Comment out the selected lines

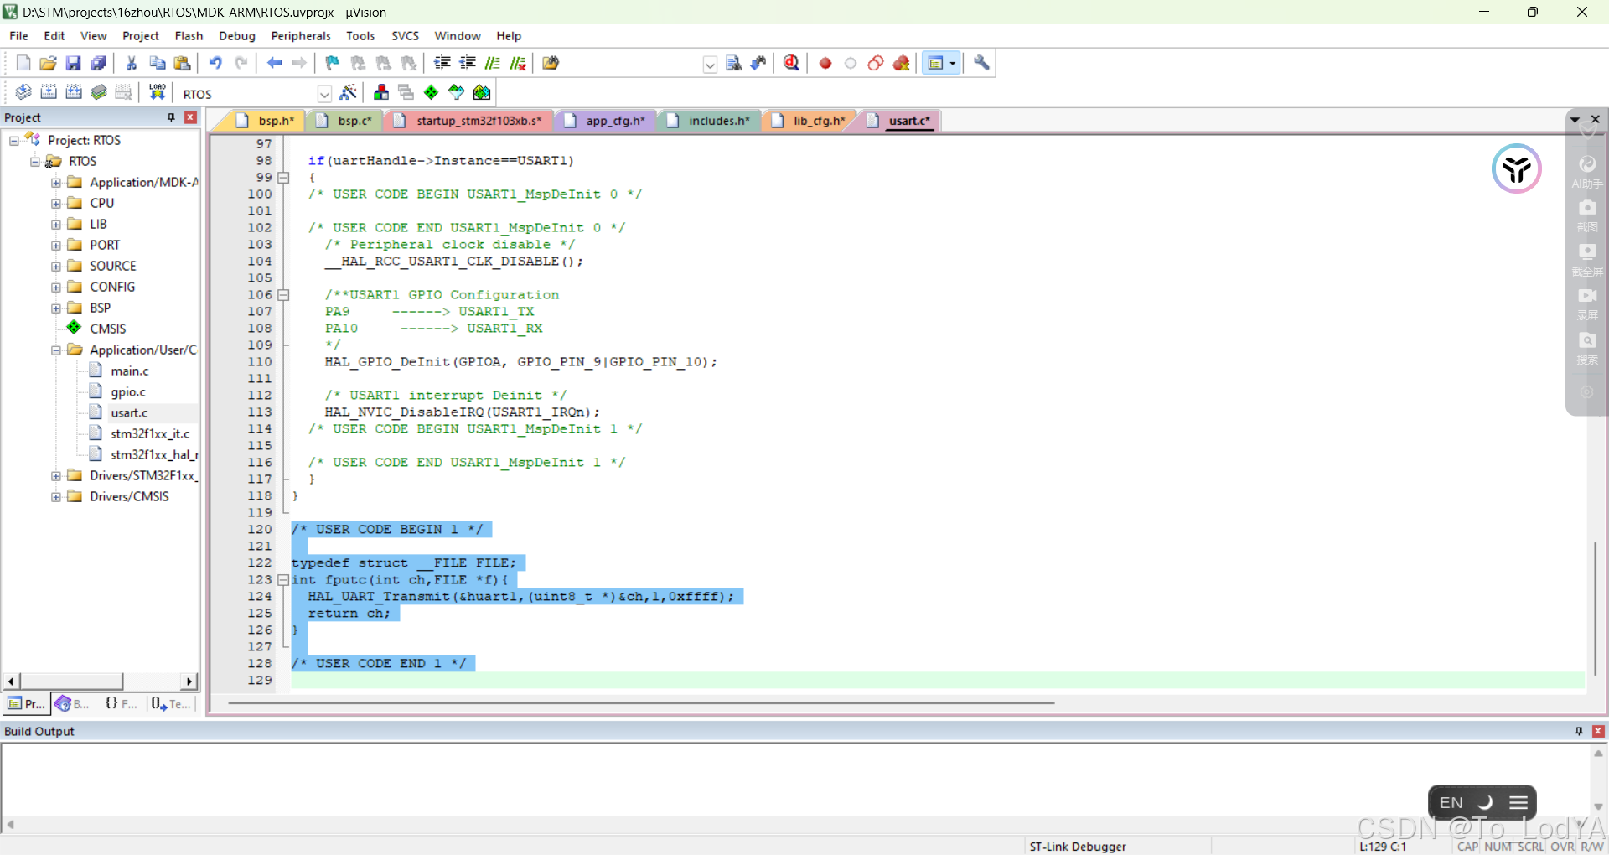point(493,63)
